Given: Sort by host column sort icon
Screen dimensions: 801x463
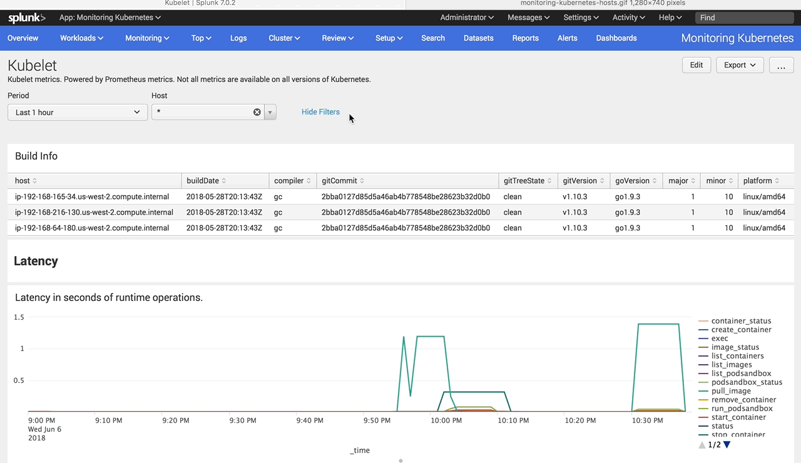Looking at the screenshot, I should click(x=34, y=181).
